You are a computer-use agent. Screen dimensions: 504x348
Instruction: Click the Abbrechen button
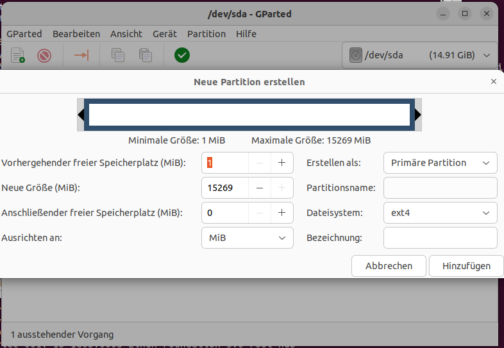(389, 265)
